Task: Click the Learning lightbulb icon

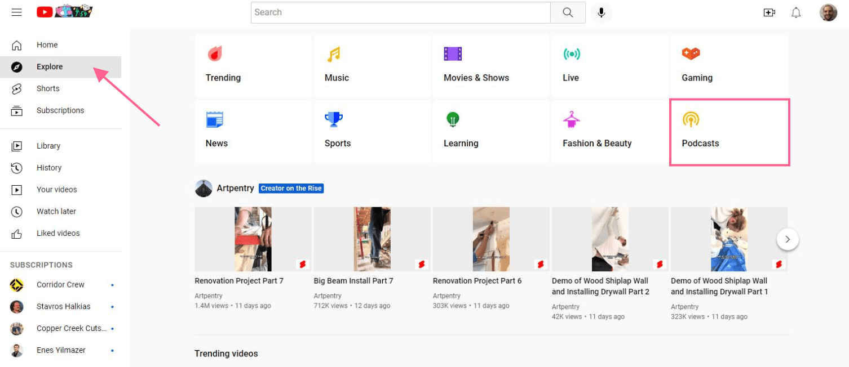Action: (x=453, y=119)
